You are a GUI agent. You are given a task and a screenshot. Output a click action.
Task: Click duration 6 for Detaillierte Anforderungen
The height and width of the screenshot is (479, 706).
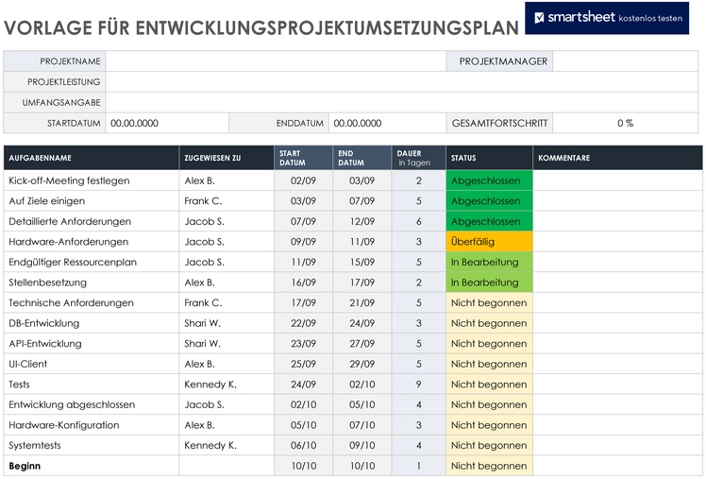coord(419,221)
